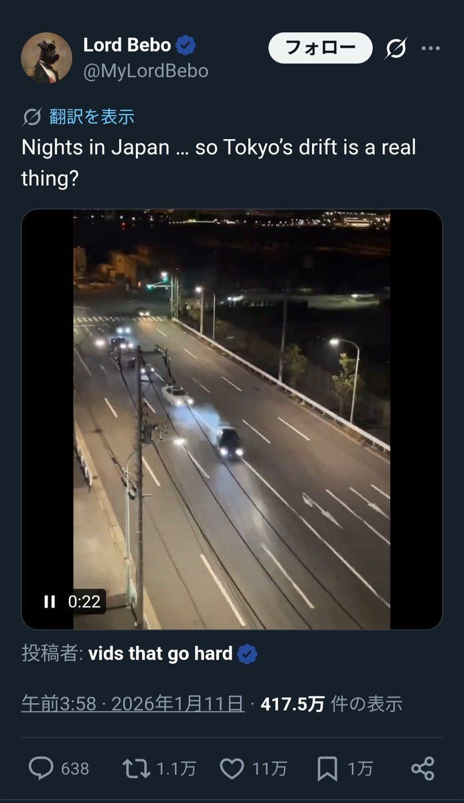Image resolution: width=464 pixels, height=803 pixels.
Task: Click the 0:22 video timestamp
Action: pos(84,602)
